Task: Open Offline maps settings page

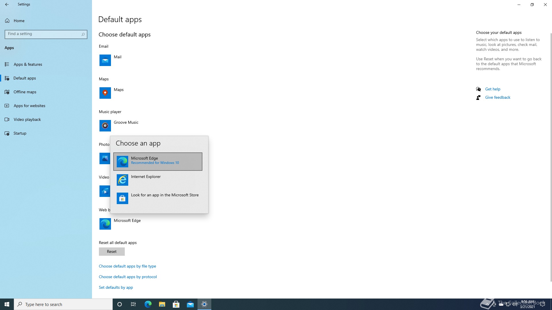Action: coord(25,92)
